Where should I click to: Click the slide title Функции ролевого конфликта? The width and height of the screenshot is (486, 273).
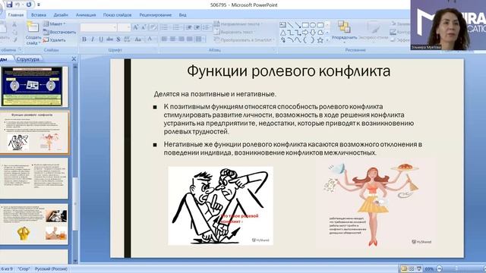pos(289,71)
